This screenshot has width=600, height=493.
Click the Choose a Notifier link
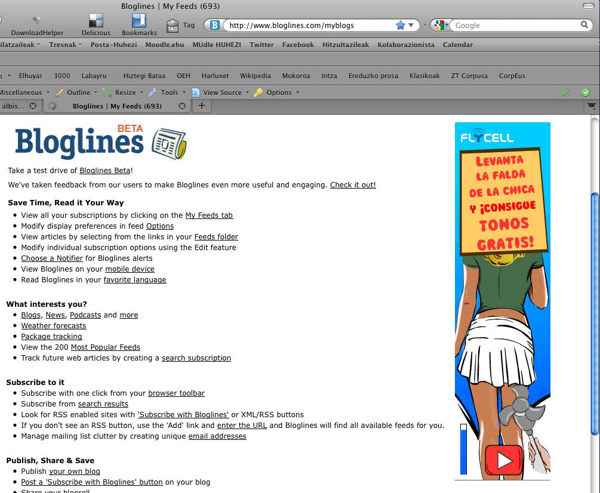52,258
